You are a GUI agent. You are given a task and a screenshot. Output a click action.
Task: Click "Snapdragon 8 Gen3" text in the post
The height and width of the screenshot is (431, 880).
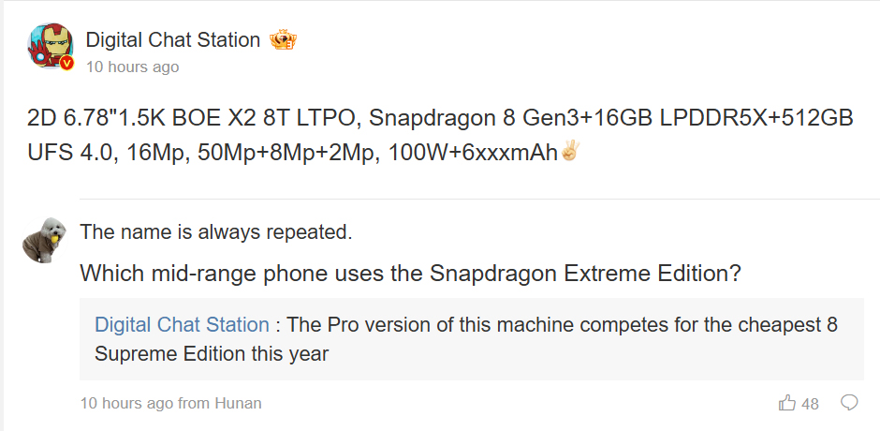(x=447, y=119)
